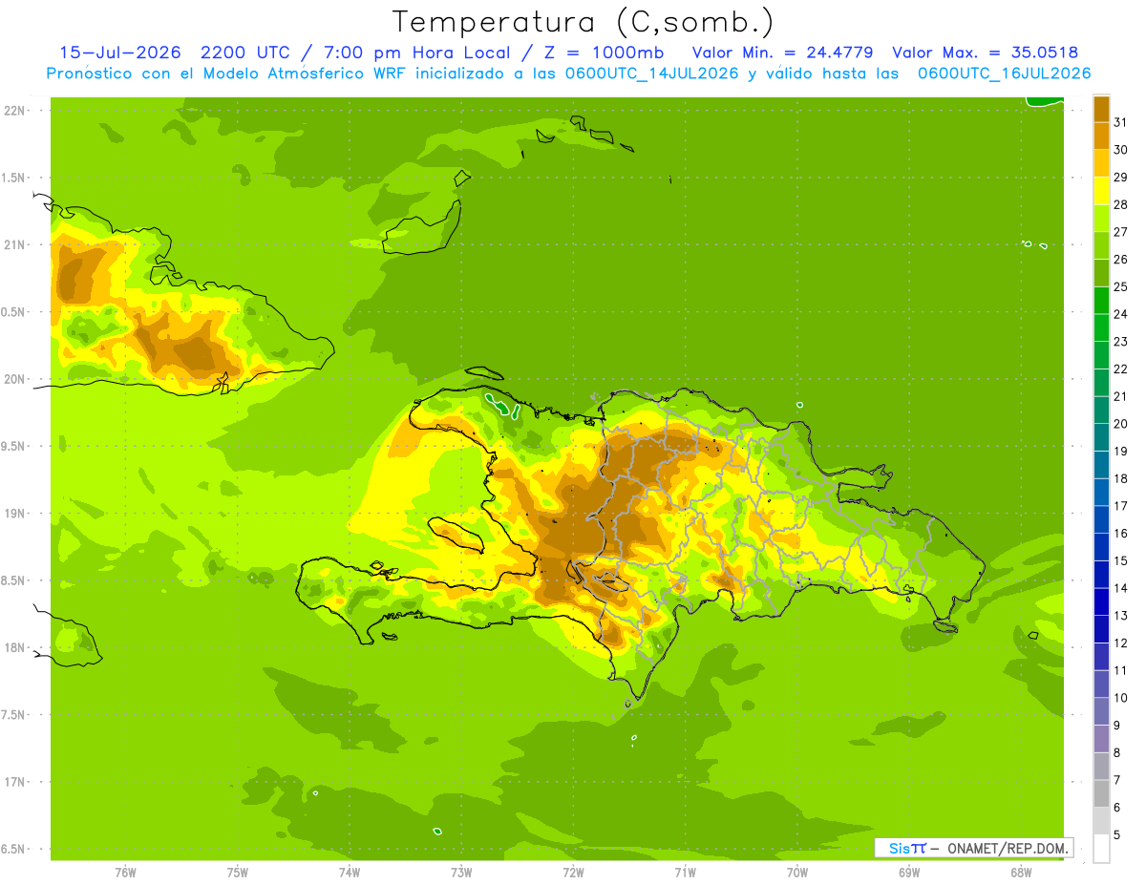Click the "7.5N" latitude axis label
This screenshot has width=1146, height=885.
(x=15, y=715)
